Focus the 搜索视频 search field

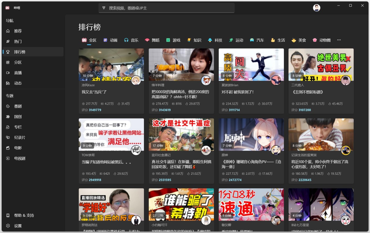(166, 8)
